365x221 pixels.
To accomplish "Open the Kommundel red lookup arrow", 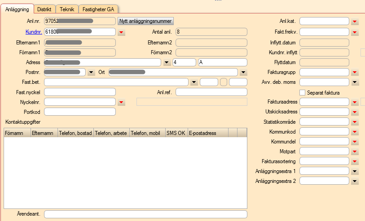I will (x=355, y=142).
